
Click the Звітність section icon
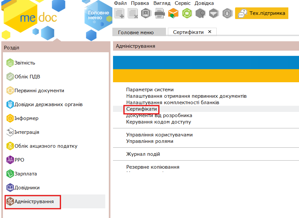pyautogui.click(x=10, y=63)
